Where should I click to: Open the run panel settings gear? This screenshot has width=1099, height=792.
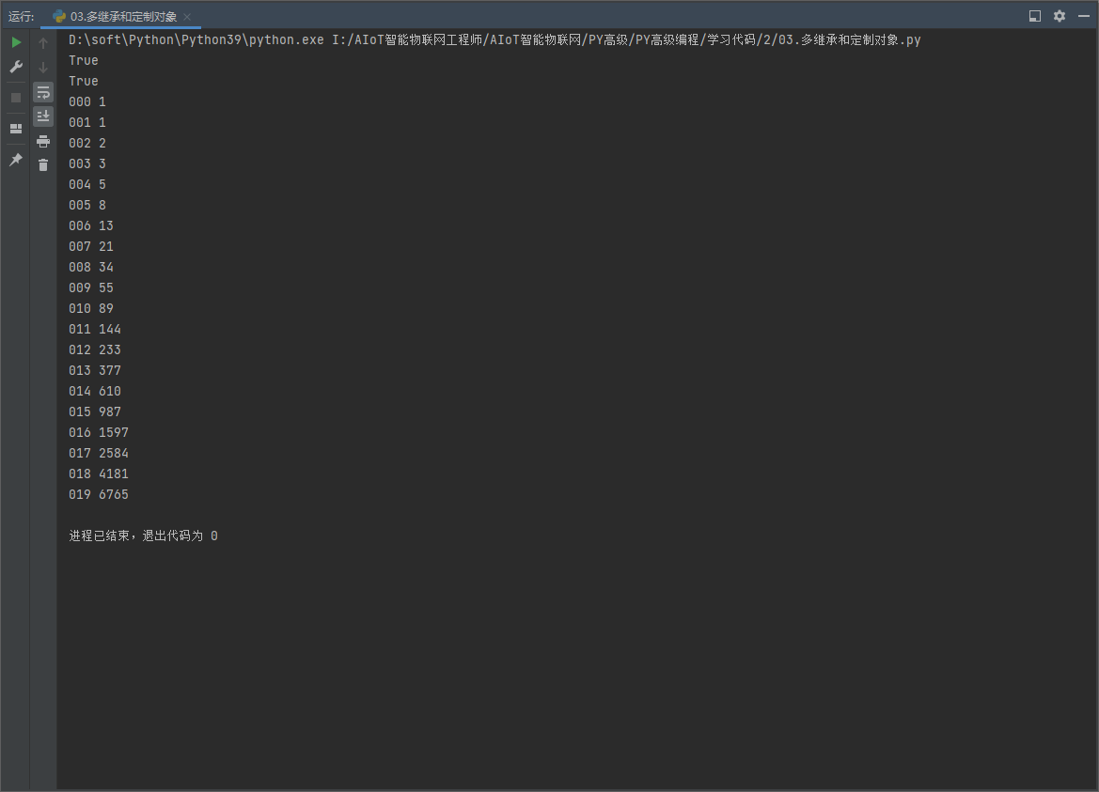pos(1060,15)
